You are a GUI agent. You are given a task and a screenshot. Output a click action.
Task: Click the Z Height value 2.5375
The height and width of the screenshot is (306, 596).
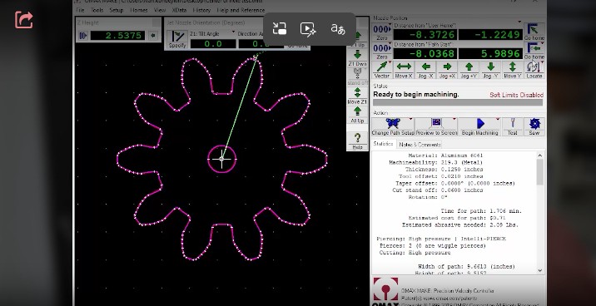(118, 36)
